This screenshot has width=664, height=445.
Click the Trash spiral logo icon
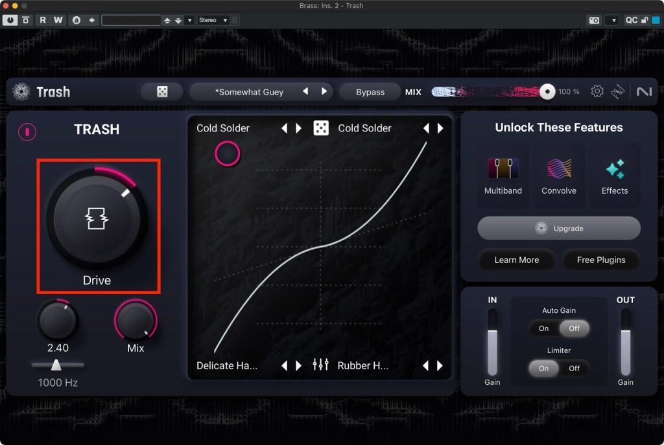[x=21, y=91]
